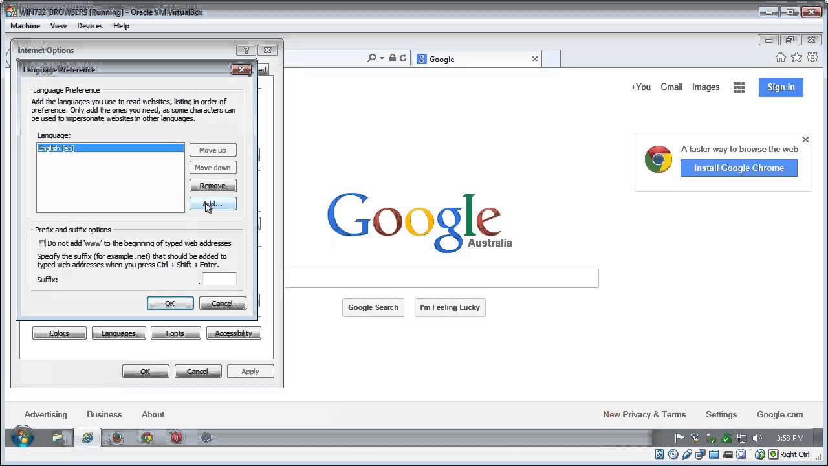
Task: Confirm Language Preference with OK
Action: click(x=170, y=304)
